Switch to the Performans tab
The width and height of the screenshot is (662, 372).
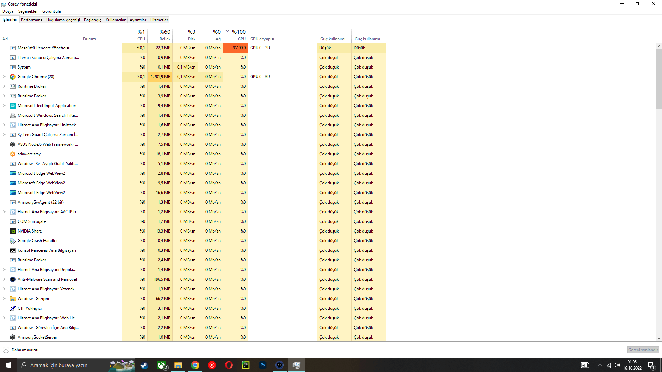coord(31,20)
